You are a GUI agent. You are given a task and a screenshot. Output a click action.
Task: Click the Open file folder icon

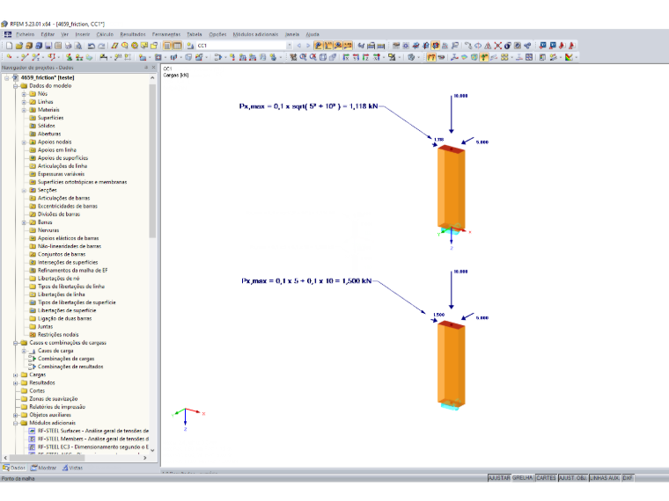(18, 46)
